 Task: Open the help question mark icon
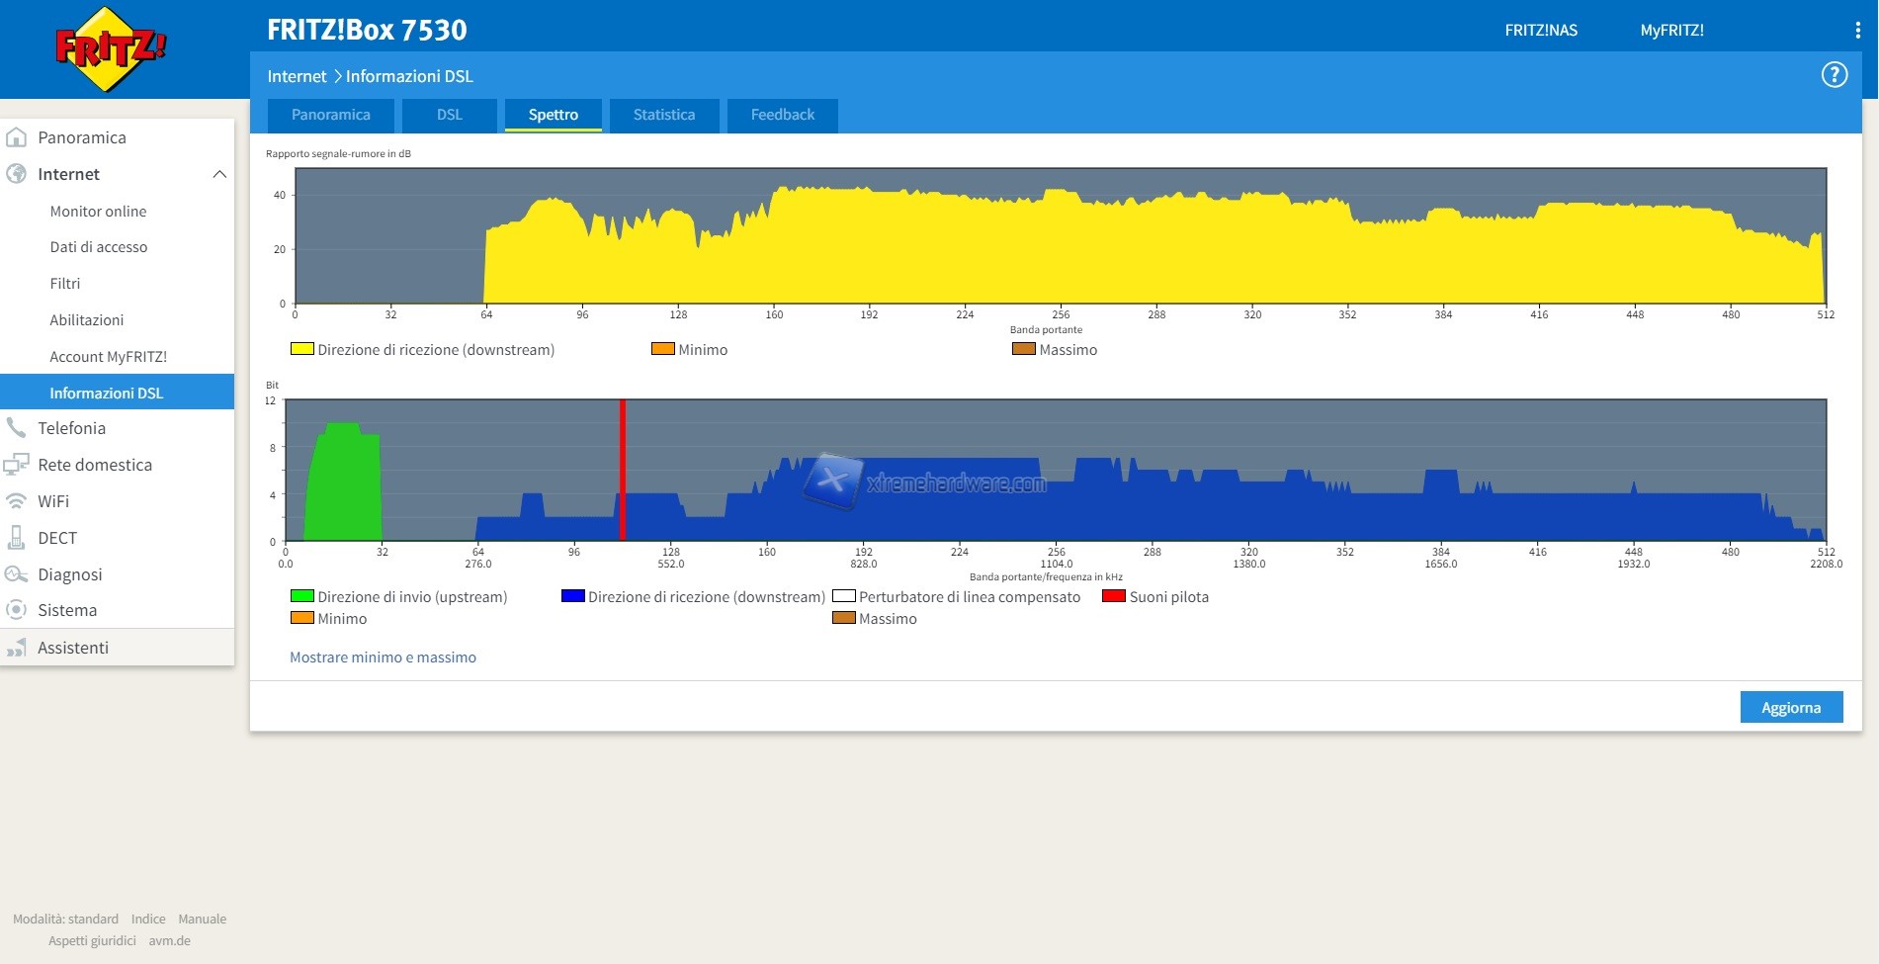[1834, 75]
